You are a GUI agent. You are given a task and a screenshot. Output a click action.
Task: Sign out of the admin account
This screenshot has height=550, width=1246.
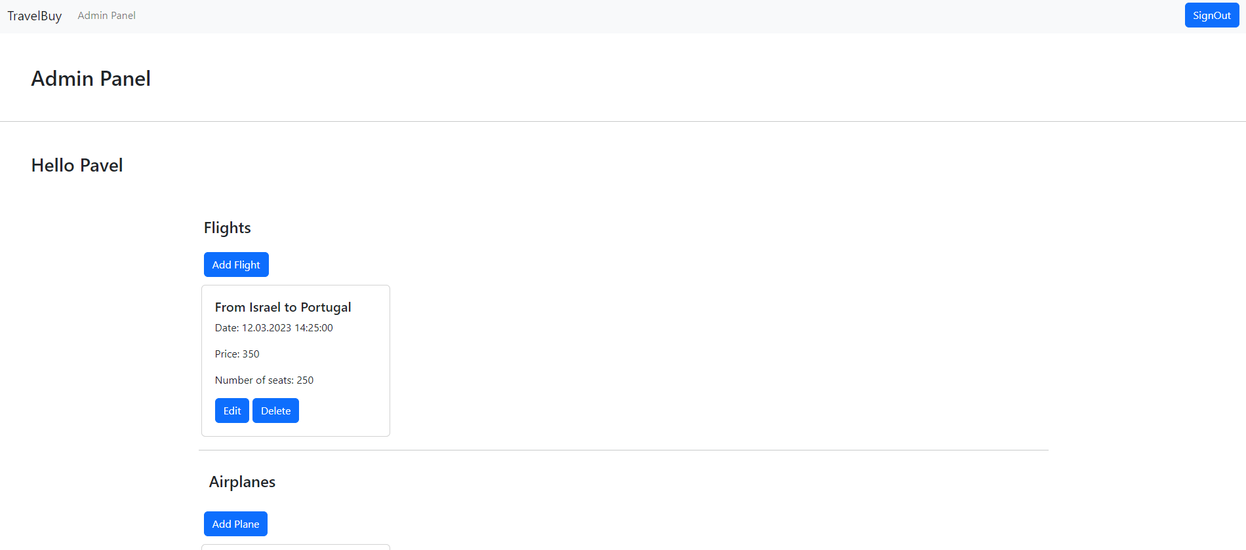coord(1211,14)
